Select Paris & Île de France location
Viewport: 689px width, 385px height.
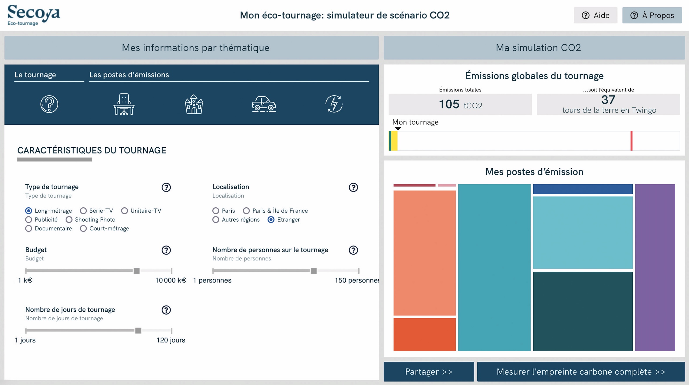tap(246, 211)
